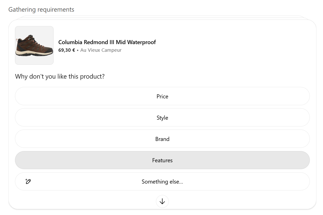
Task: Click the 69,30 € price text
Action: [67, 50]
